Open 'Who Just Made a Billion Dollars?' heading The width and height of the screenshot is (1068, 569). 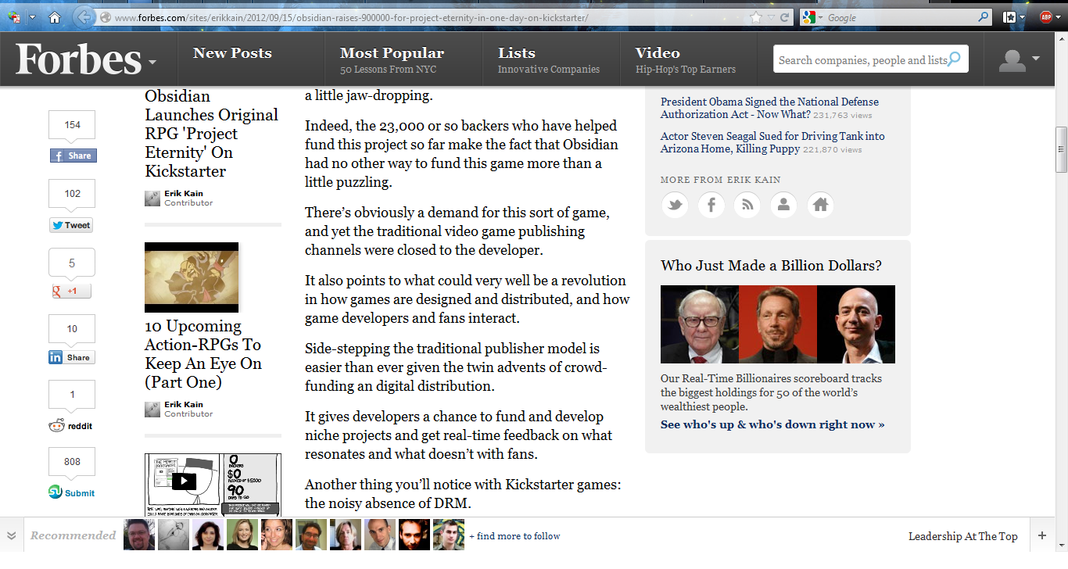[x=771, y=266]
